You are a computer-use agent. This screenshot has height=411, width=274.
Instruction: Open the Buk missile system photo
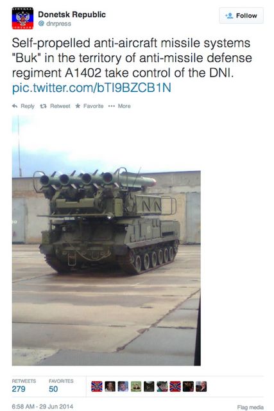pyautogui.click(x=106, y=240)
